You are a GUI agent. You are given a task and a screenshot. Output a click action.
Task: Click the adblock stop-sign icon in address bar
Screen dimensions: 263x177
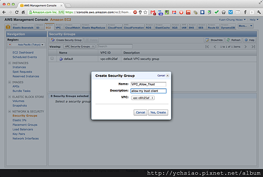pos(135,12)
